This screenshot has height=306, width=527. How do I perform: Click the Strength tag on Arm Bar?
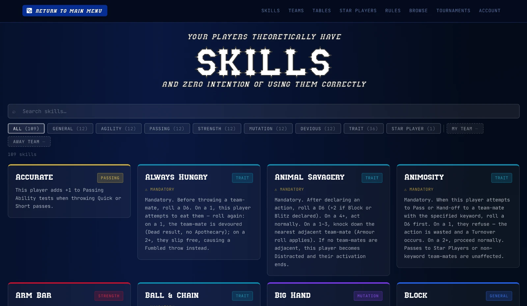(x=109, y=296)
